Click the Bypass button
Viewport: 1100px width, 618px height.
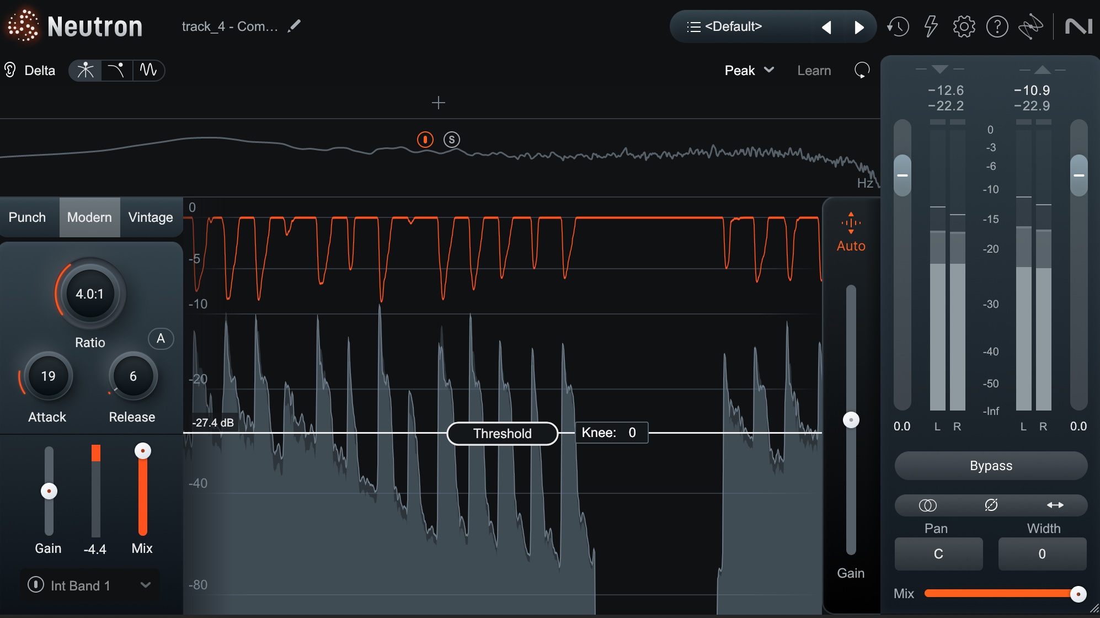(x=991, y=466)
